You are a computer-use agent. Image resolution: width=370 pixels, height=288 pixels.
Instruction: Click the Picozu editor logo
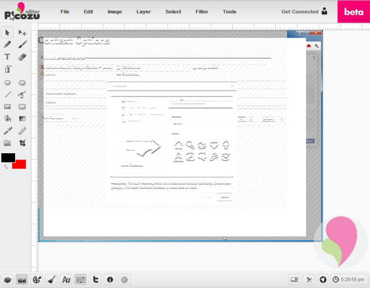tap(22, 12)
